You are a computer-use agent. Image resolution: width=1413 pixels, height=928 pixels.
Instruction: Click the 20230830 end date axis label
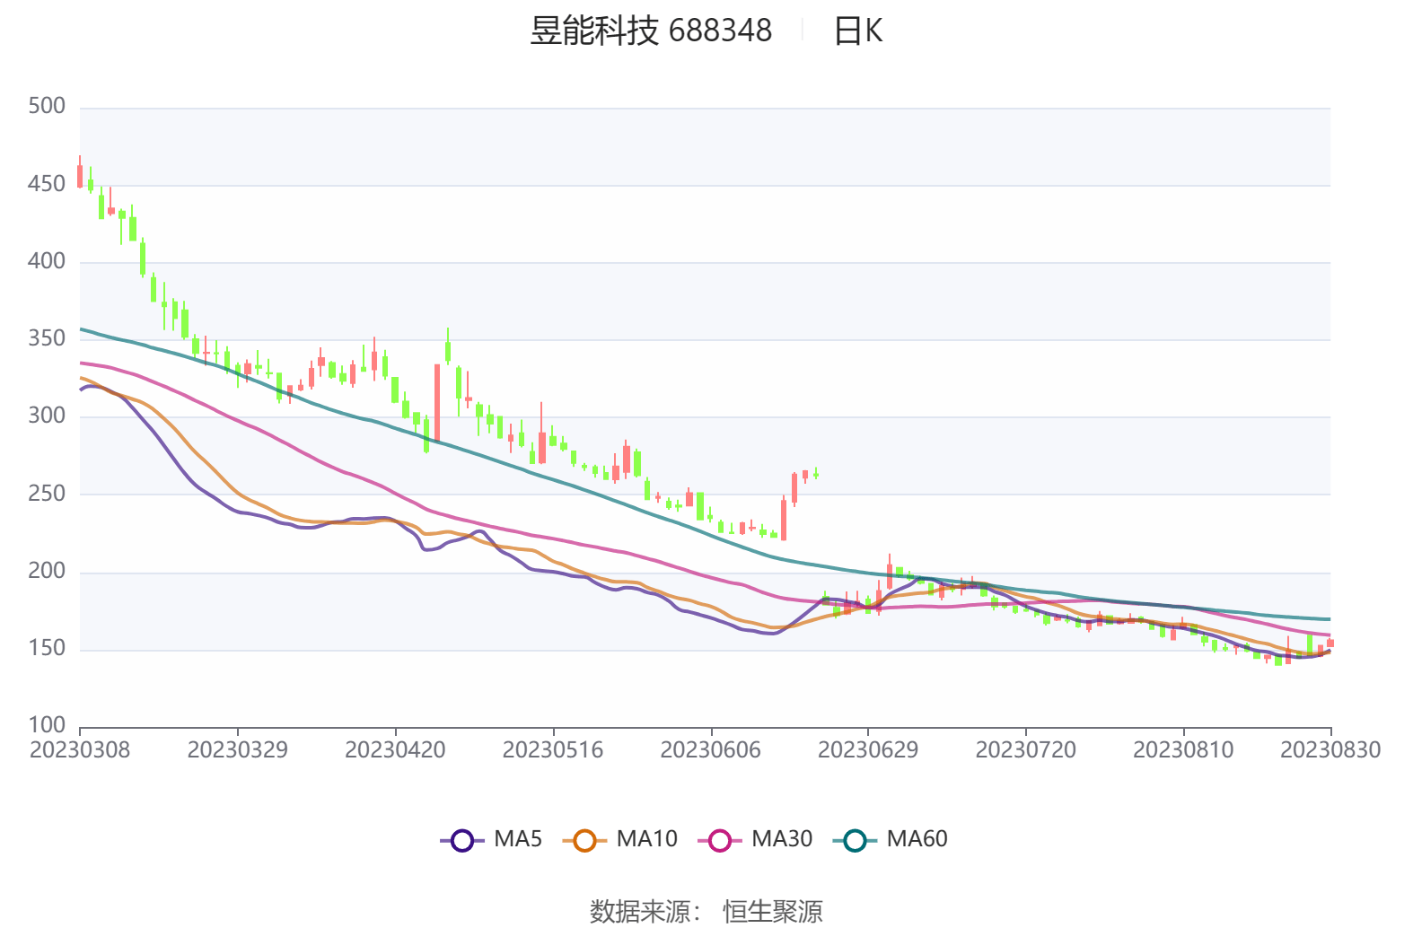point(1330,749)
